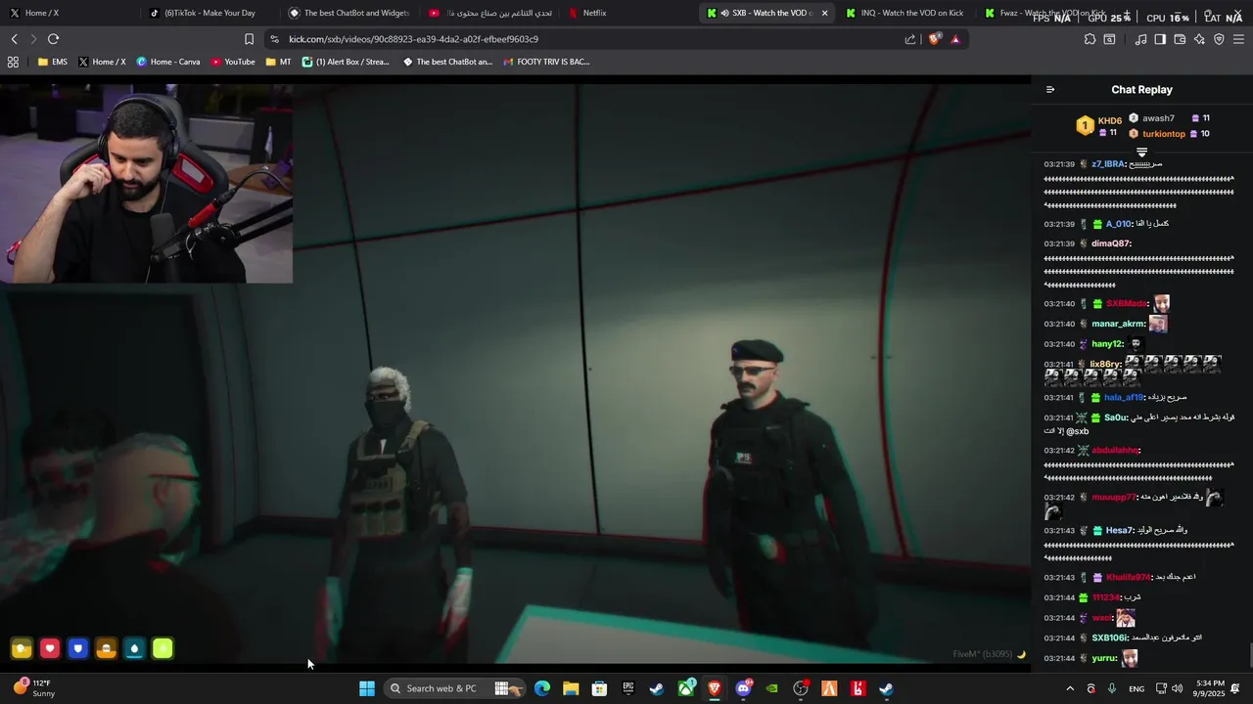The height and width of the screenshot is (704, 1253).
Task: Open the FOOTY TRIV IS BAC... bookmark
Action: tap(546, 62)
